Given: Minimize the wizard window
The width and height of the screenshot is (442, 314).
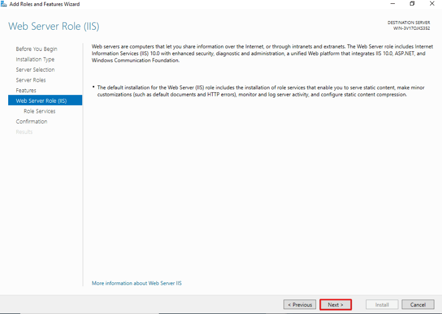Looking at the screenshot, I should (392, 4).
